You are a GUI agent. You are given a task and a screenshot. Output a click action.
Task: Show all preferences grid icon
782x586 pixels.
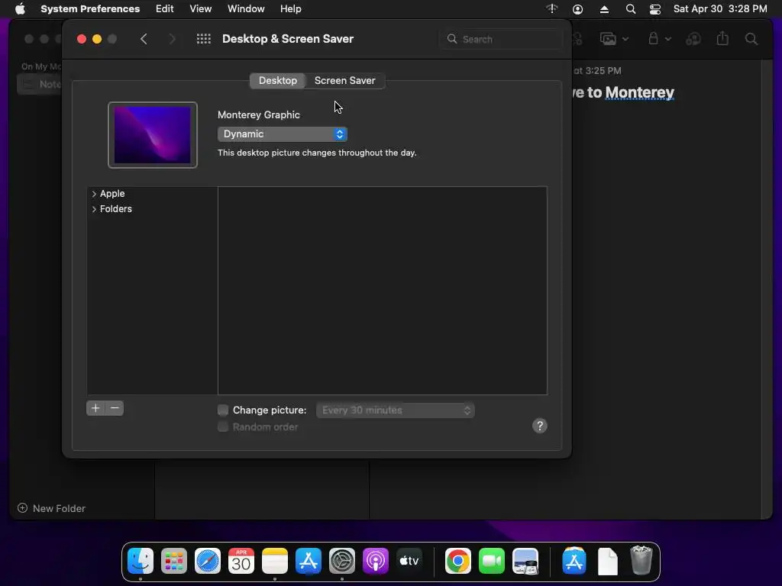203,39
